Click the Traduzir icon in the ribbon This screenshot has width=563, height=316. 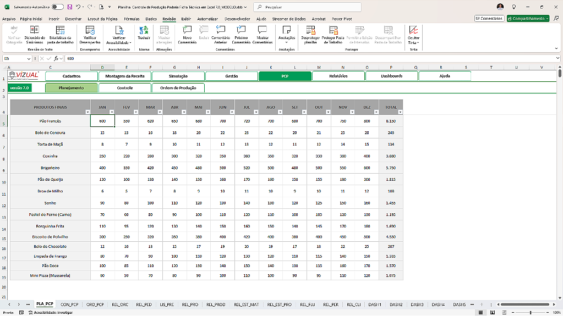(144, 31)
